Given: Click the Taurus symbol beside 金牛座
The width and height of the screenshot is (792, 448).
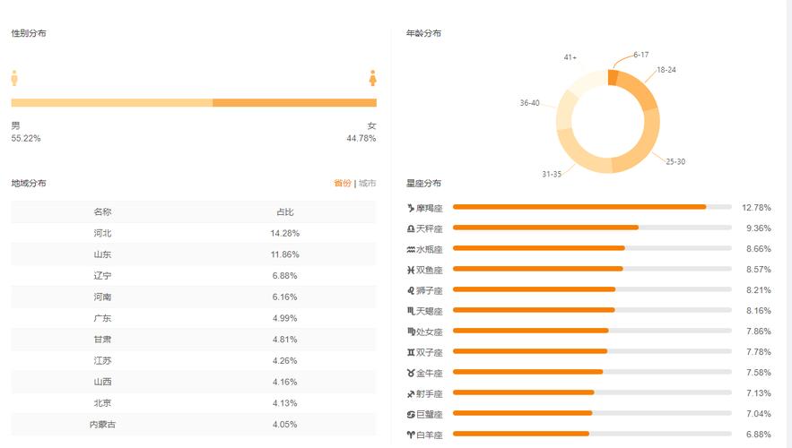Looking at the screenshot, I should (411, 373).
